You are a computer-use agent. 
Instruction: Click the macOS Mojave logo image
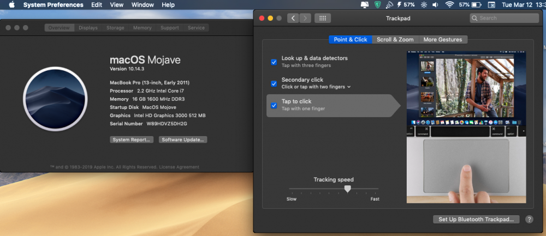coord(55,99)
